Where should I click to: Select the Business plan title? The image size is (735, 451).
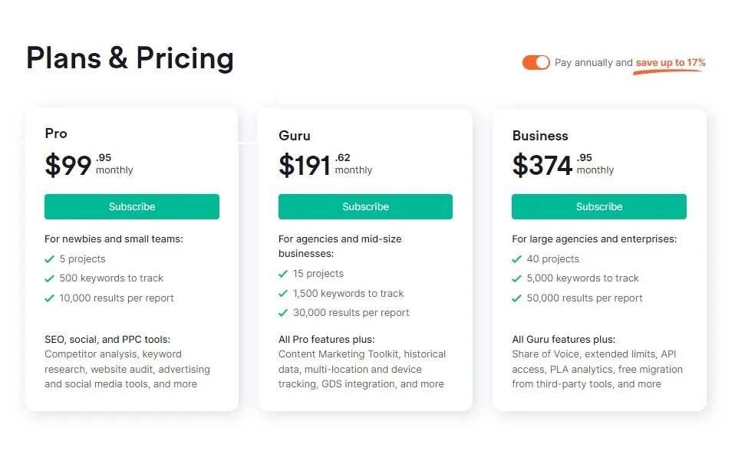540,136
